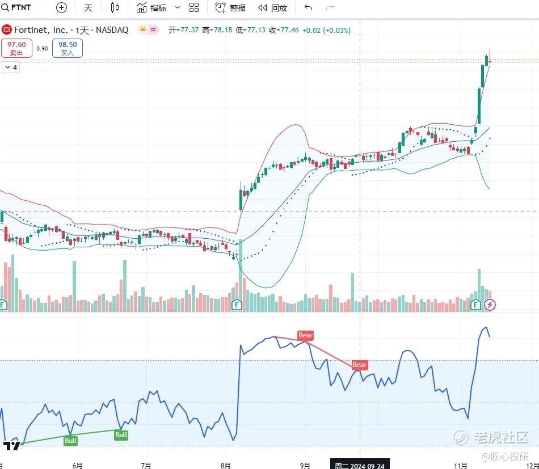Open the 指标 indicators panel
Image resolution: width=539 pixels, height=469 pixels.
pyautogui.click(x=152, y=8)
